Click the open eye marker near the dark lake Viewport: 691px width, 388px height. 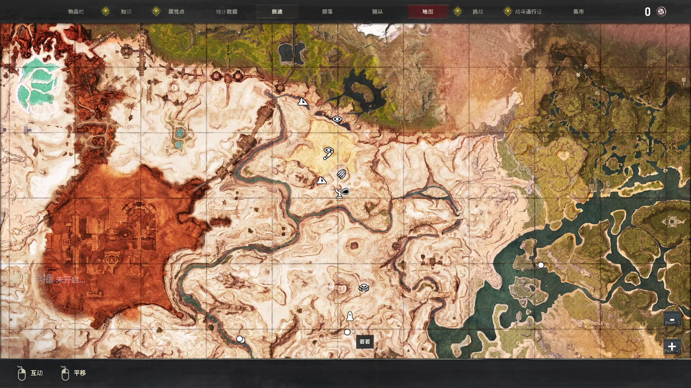click(x=337, y=119)
